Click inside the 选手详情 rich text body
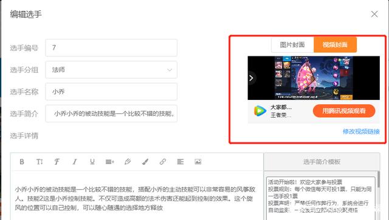 pos(136,196)
